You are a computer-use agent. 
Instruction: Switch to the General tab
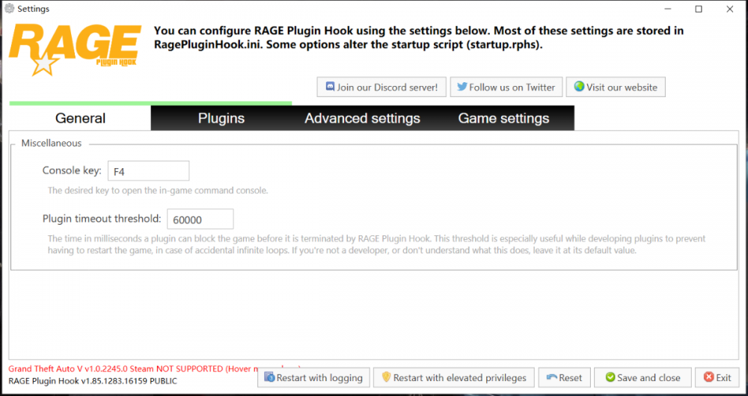tap(80, 118)
